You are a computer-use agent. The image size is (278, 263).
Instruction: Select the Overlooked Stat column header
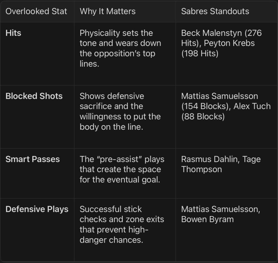36,11
